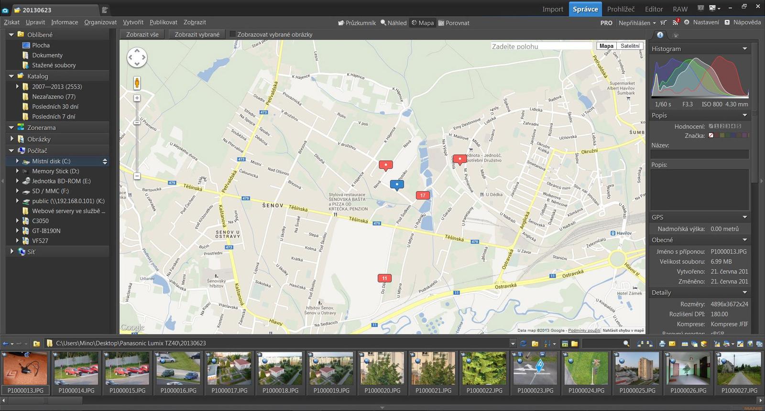Click the zoom out minus on map

137,176
